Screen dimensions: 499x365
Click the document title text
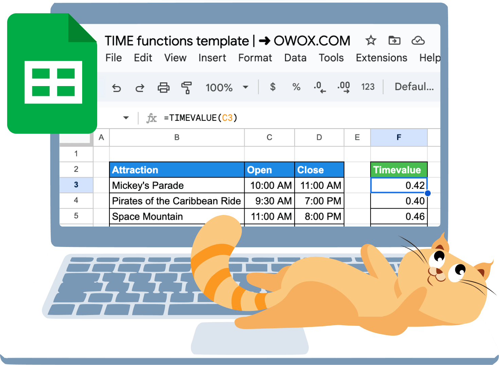pyautogui.click(x=227, y=41)
